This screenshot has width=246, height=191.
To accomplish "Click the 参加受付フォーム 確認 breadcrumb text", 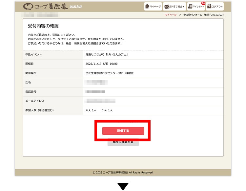I will pos(203,15).
